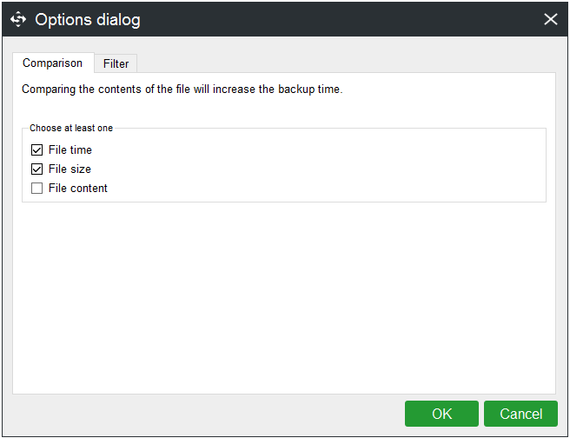
Task: Uncheck the File time checkbox
Action: click(x=36, y=149)
